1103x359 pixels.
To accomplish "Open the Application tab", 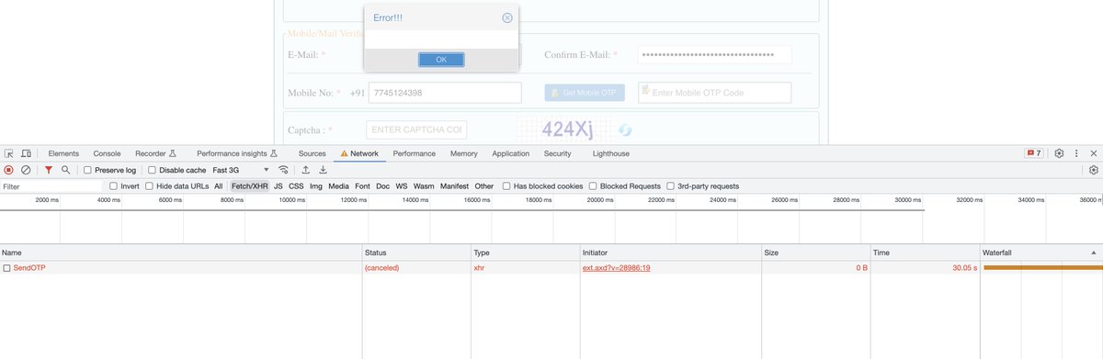I will [511, 153].
